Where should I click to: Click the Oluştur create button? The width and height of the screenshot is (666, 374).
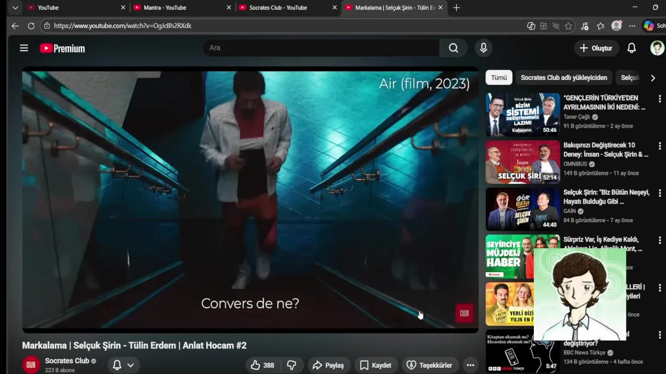pyautogui.click(x=596, y=48)
